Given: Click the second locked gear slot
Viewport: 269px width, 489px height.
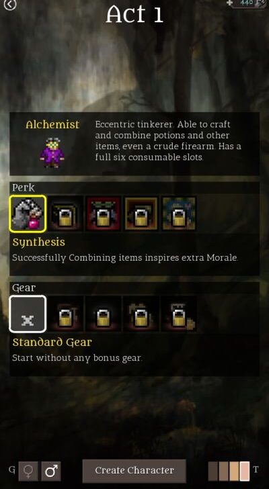Looking at the screenshot, I should coord(66,314).
